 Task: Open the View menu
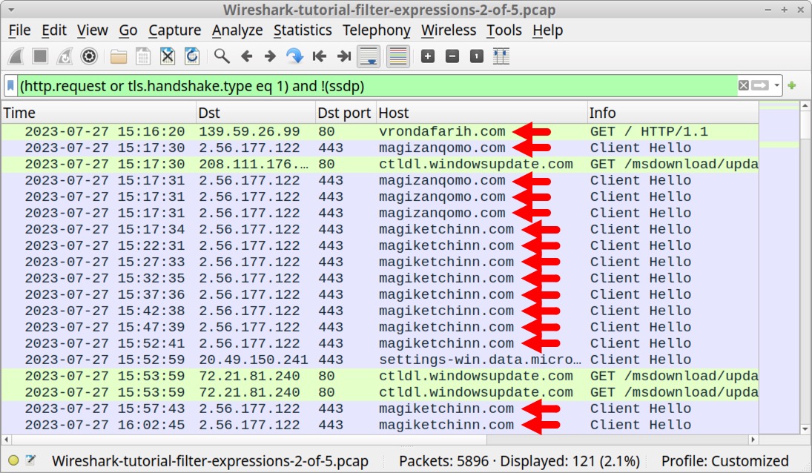tap(92, 30)
